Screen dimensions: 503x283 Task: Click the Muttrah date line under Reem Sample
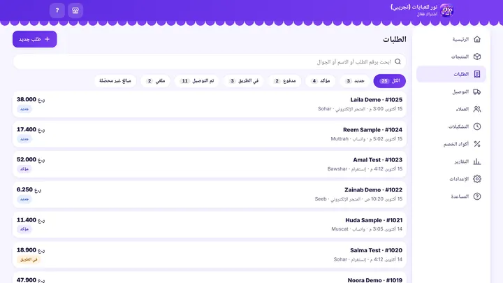pyautogui.click(x=366, y=139)
